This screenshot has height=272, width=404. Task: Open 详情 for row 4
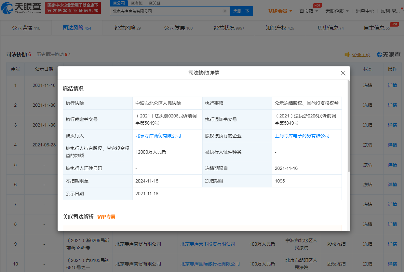(392, 145)
